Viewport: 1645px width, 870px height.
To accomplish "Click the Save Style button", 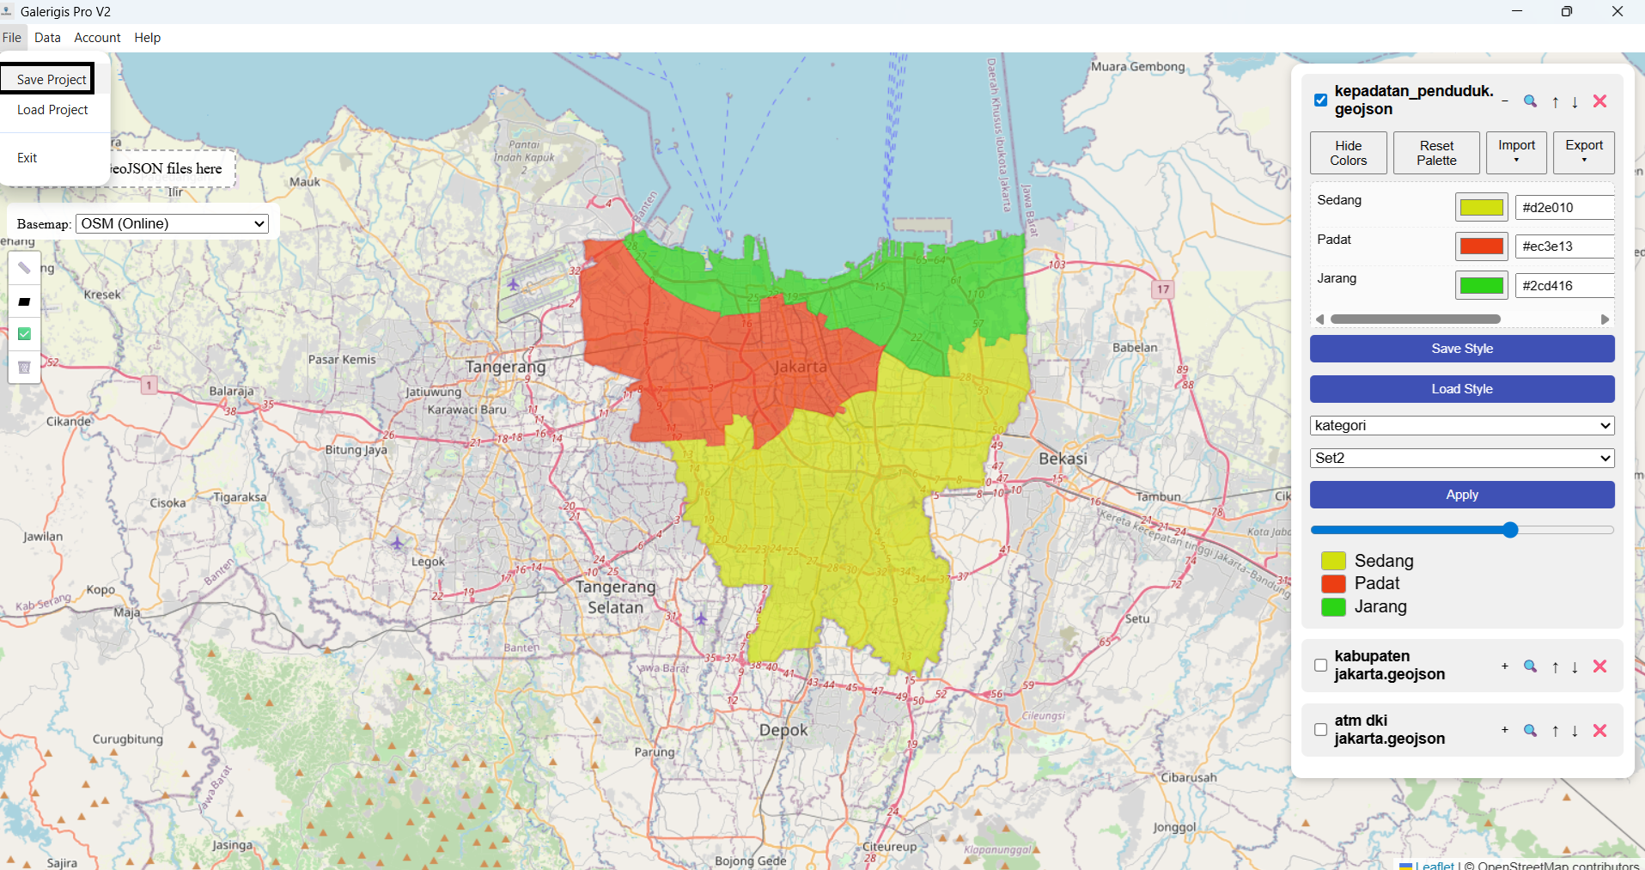I will point(1461,349).
